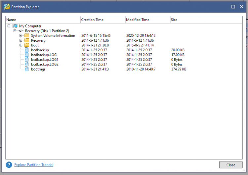This screenshot has height=175, width=248.
Task: Open the Explore Partition Tutorial link
Action: (x=34, y=165)
